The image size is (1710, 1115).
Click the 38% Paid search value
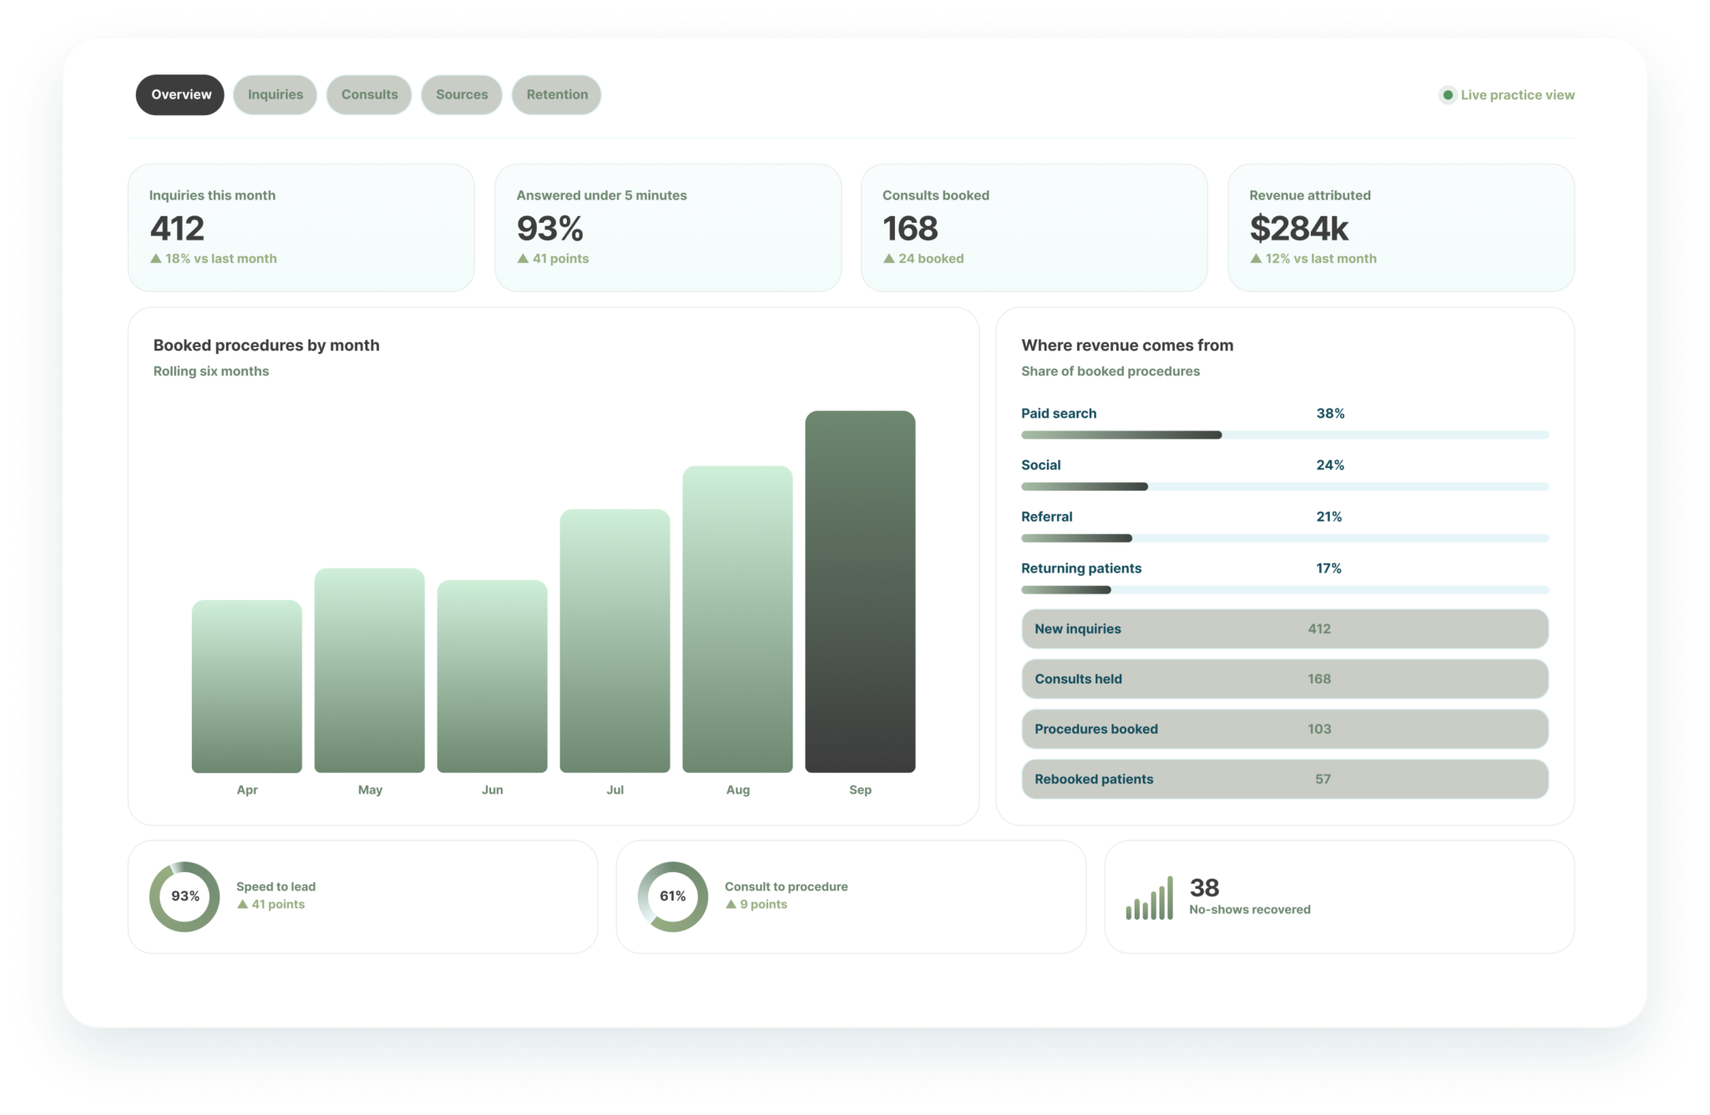coord(1330,413)
